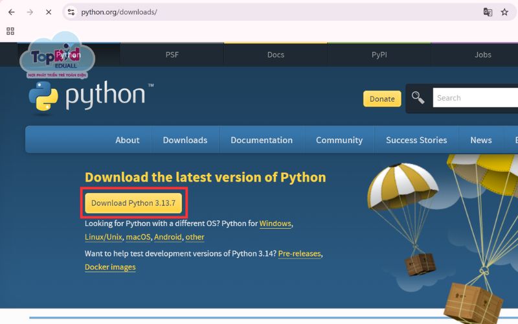Image resolution: width=518 pixels, height=324 pixels.
Task: Click the magnifying glass search icon
Action: (418, 98)
